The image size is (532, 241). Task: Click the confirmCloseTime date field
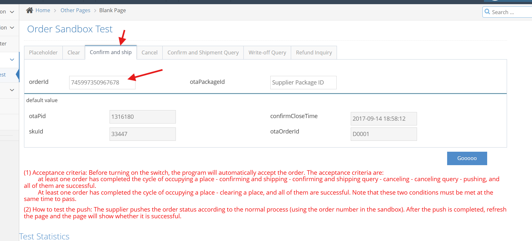tap(383, 119)
